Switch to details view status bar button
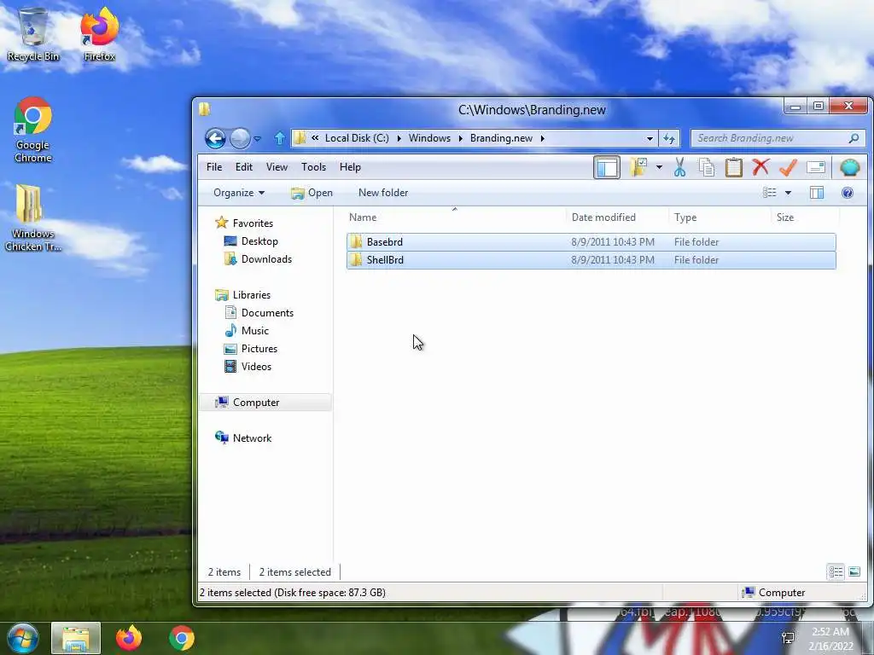The width and height of the screenshot is (874, 655). pos(835,572)
